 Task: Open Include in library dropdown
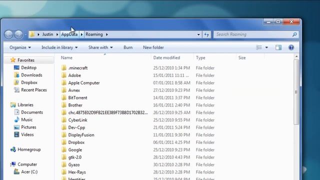click(x=59, y=47)
